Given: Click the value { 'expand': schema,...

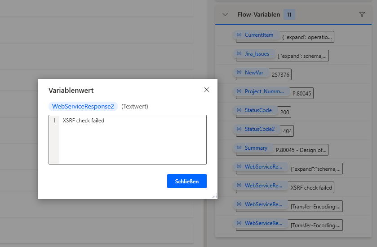Looking at the screenshot, I should [302, 56].
